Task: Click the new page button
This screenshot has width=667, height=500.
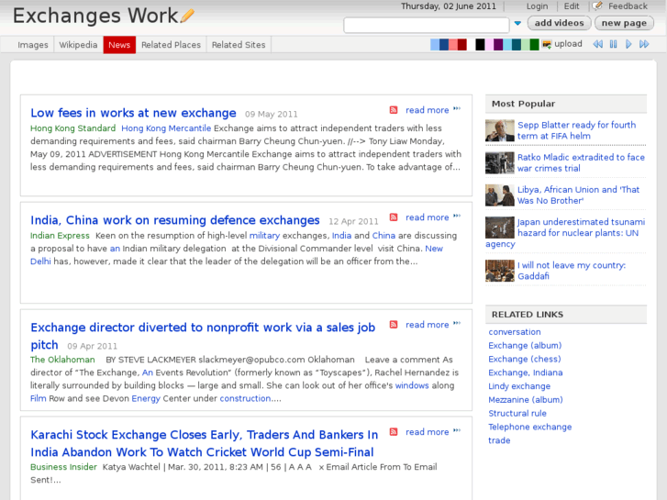Action: pos(624,23)
